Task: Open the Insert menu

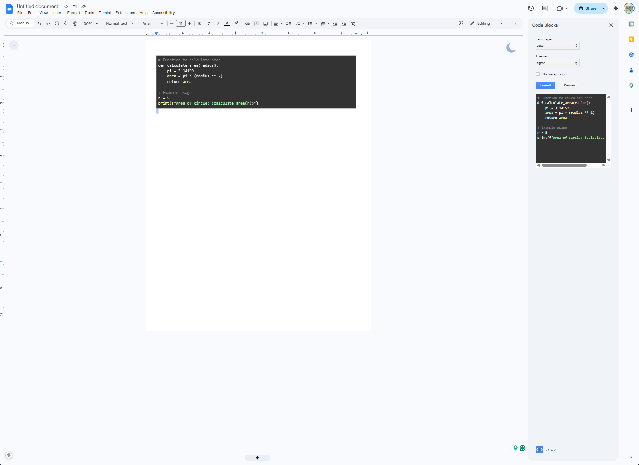Action: pos(57,13)
